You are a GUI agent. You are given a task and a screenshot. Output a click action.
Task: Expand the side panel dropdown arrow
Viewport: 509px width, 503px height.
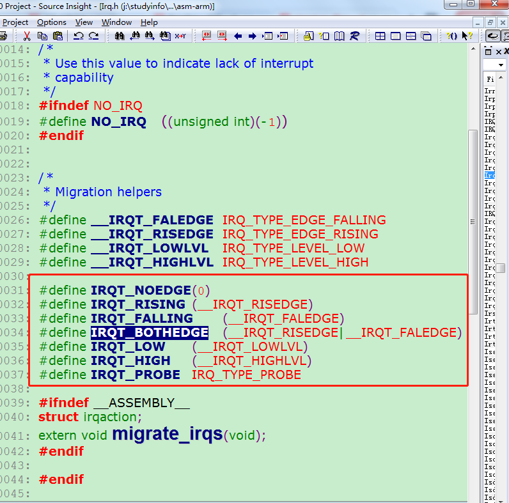(501, 65)
